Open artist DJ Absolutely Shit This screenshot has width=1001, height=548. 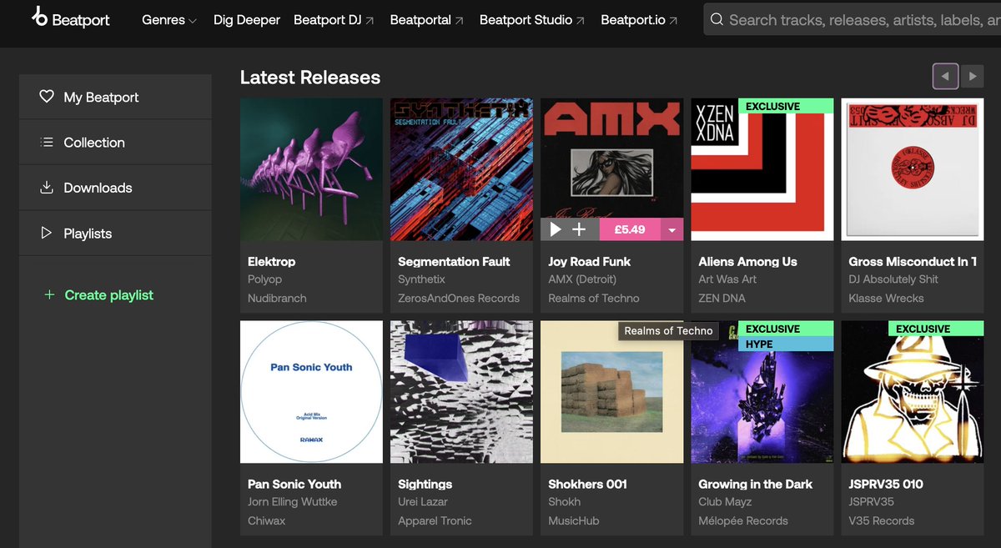tap(893, 279)
